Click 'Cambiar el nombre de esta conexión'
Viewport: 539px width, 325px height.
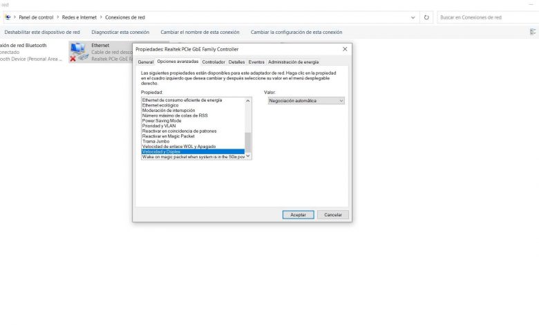coord(200,32)
